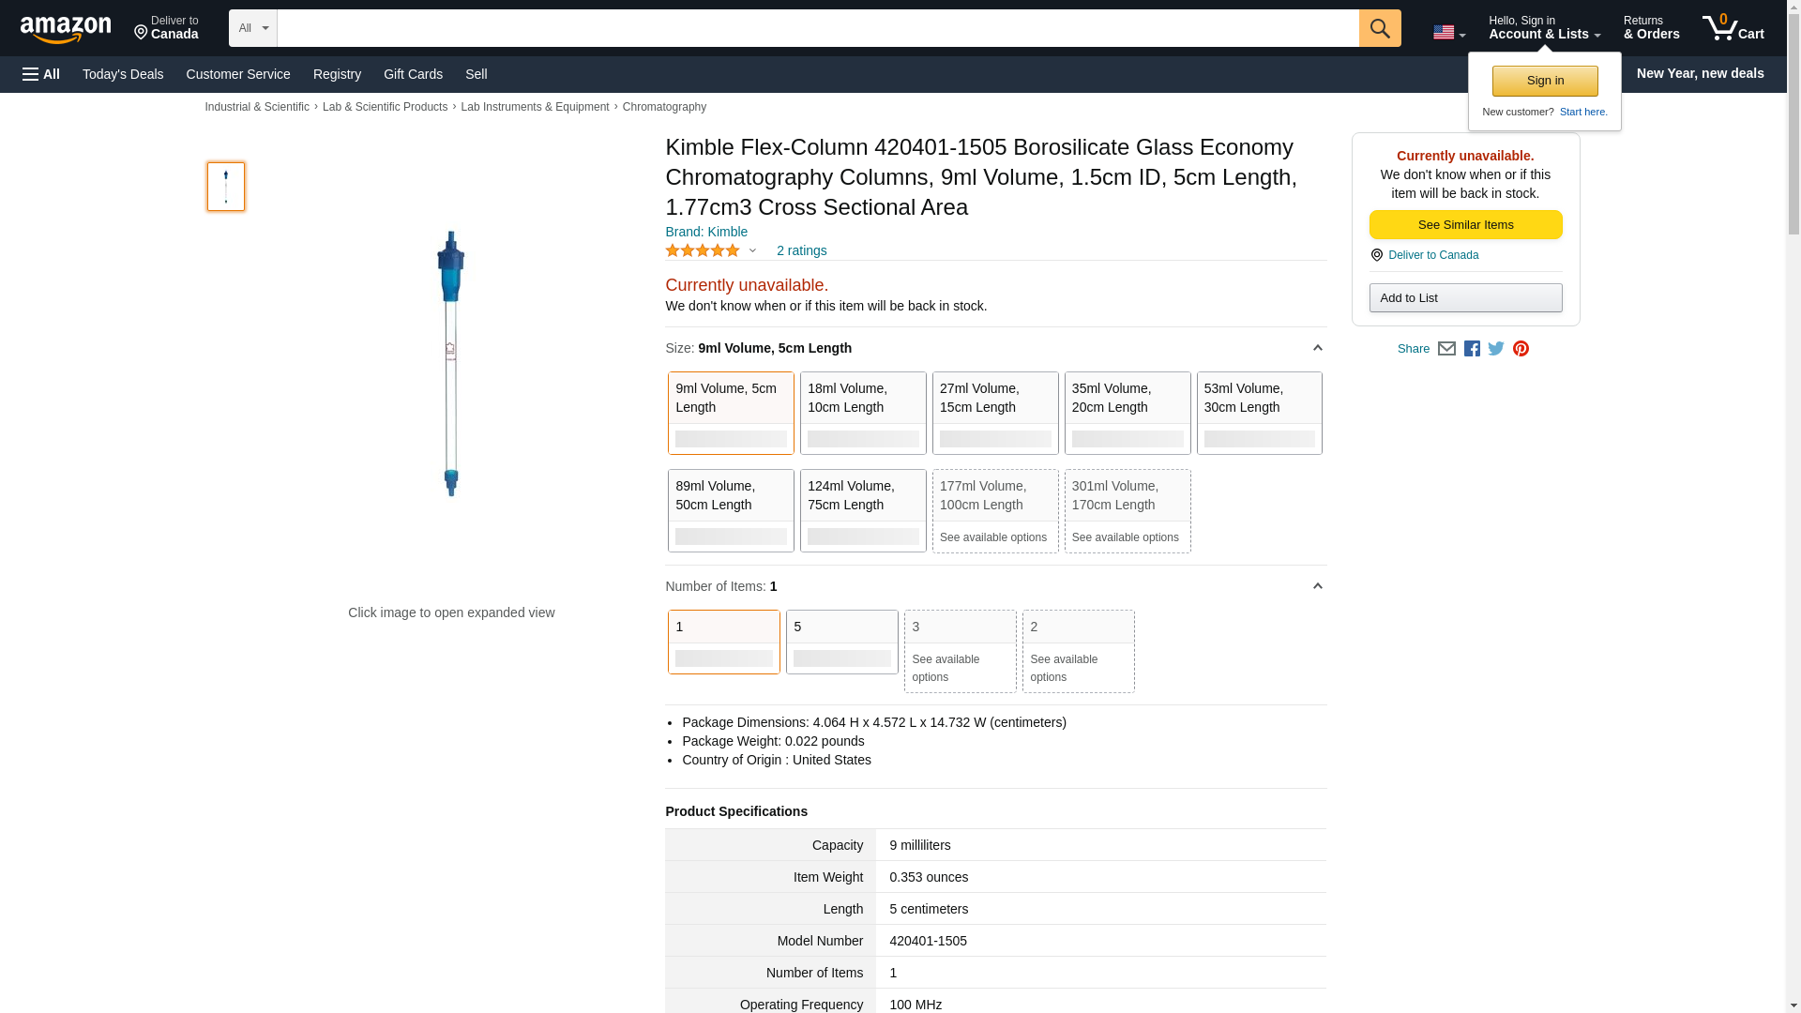Image resolution: width=1801 pixels, height=1013 pixels.
Task: Collapse the Size options section
Action: point(1317,348)
